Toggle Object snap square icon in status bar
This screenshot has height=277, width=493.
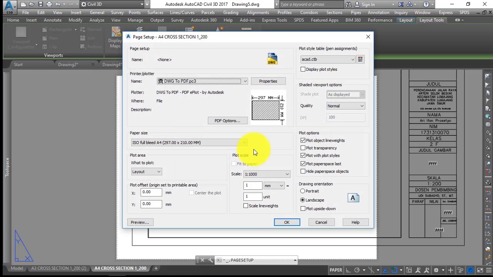click(x=394, y=270)
